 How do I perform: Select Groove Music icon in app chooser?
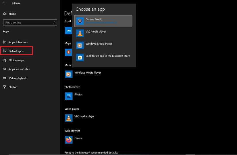coord(80,21)
